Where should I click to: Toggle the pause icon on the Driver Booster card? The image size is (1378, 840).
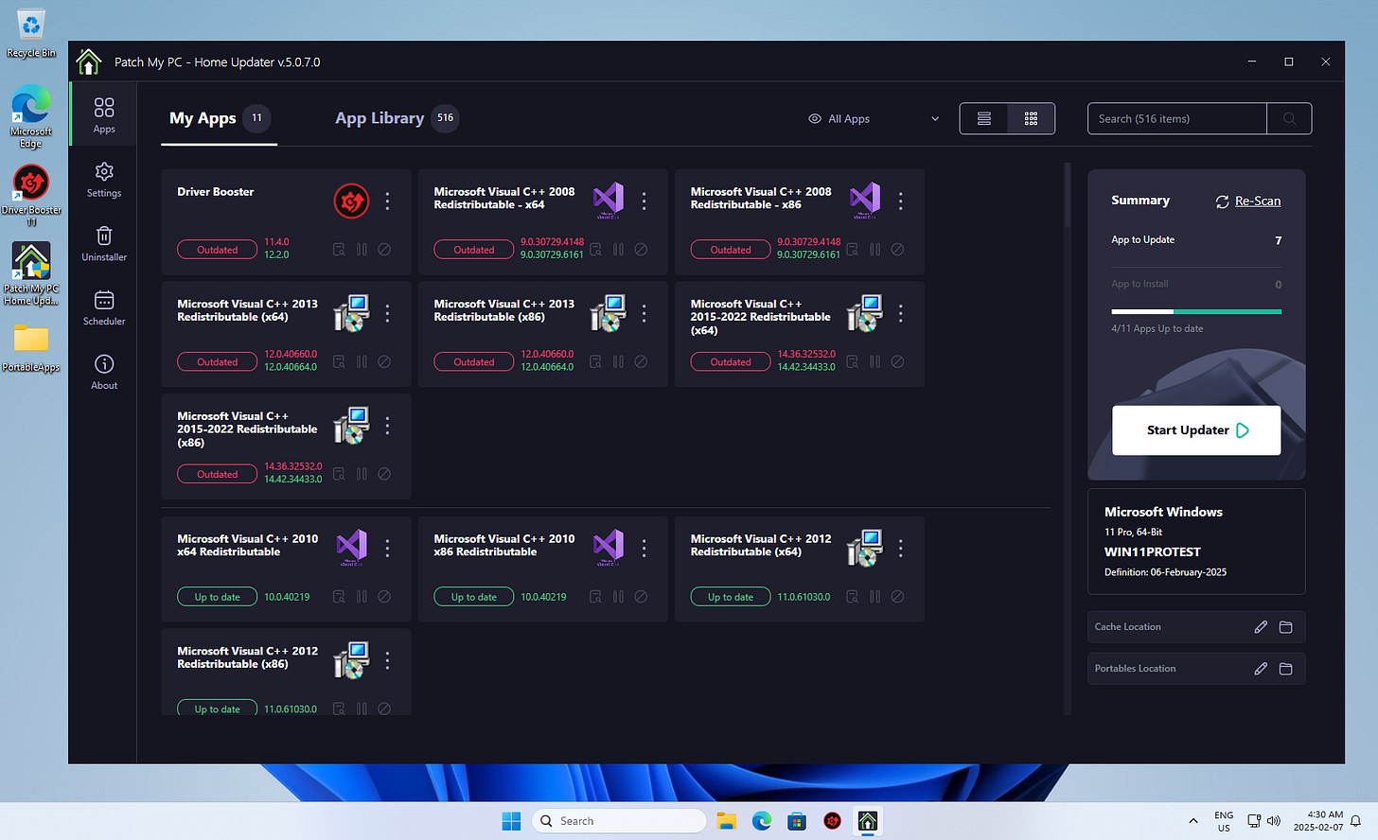[x=362, y=250]
